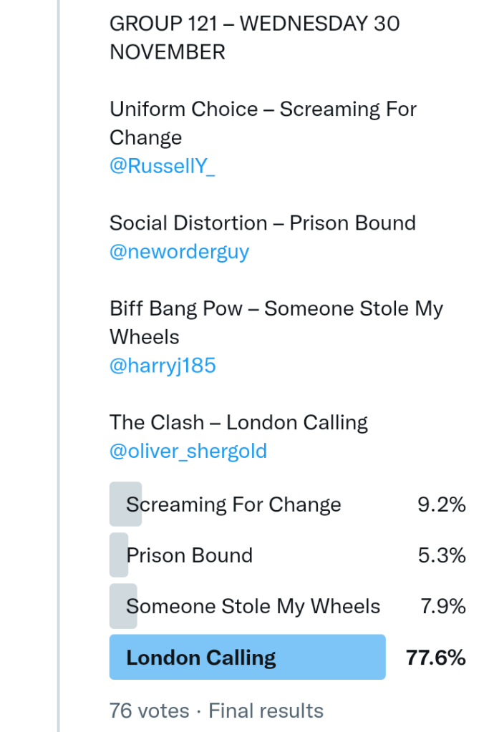Click the bold 77.6% result
489x732 pixels.
[436, 657]
